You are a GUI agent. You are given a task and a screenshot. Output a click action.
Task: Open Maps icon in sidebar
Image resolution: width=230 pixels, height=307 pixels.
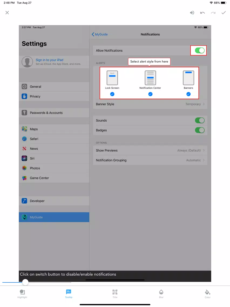25,129
